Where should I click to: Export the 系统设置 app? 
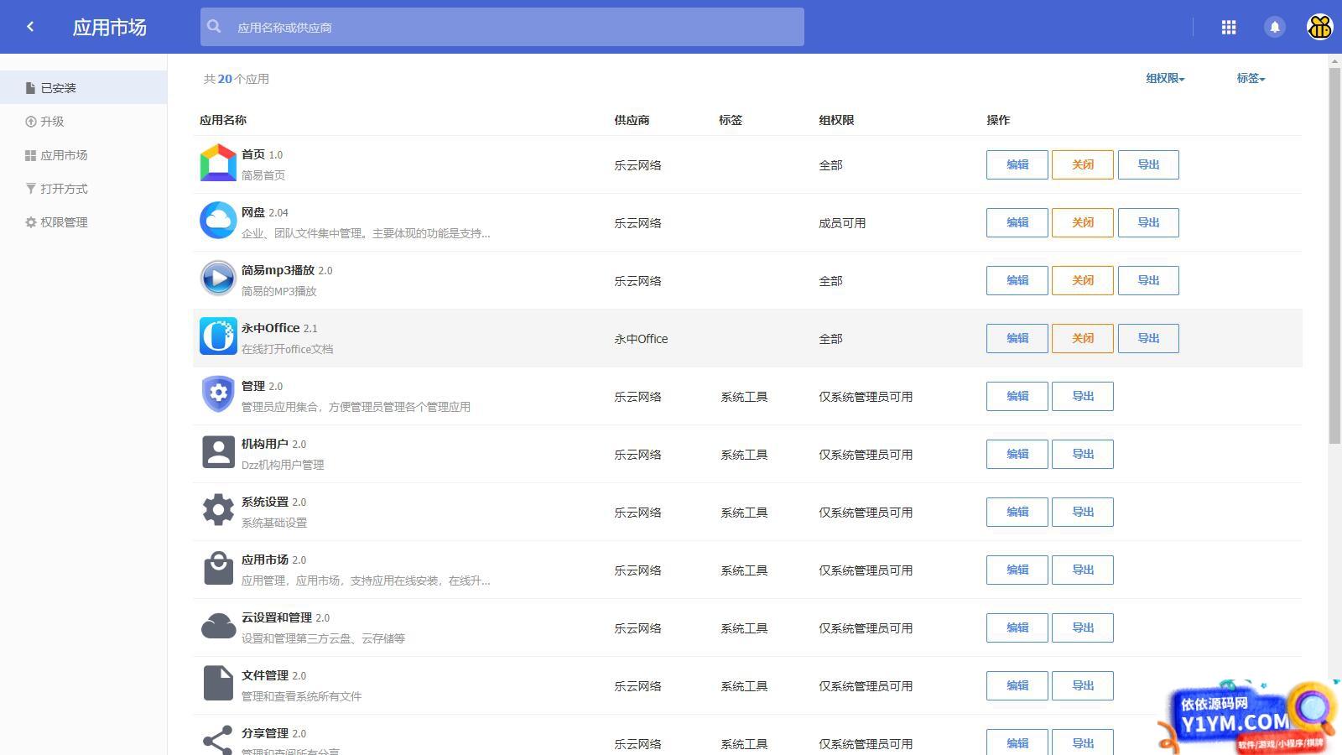pos(1083,512)
